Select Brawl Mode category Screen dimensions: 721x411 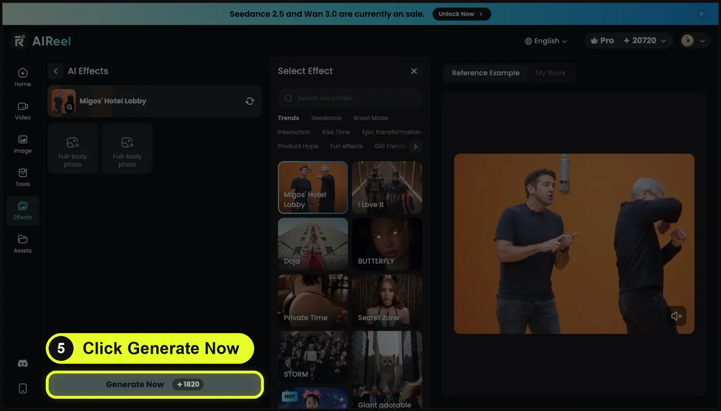[371, 118]
